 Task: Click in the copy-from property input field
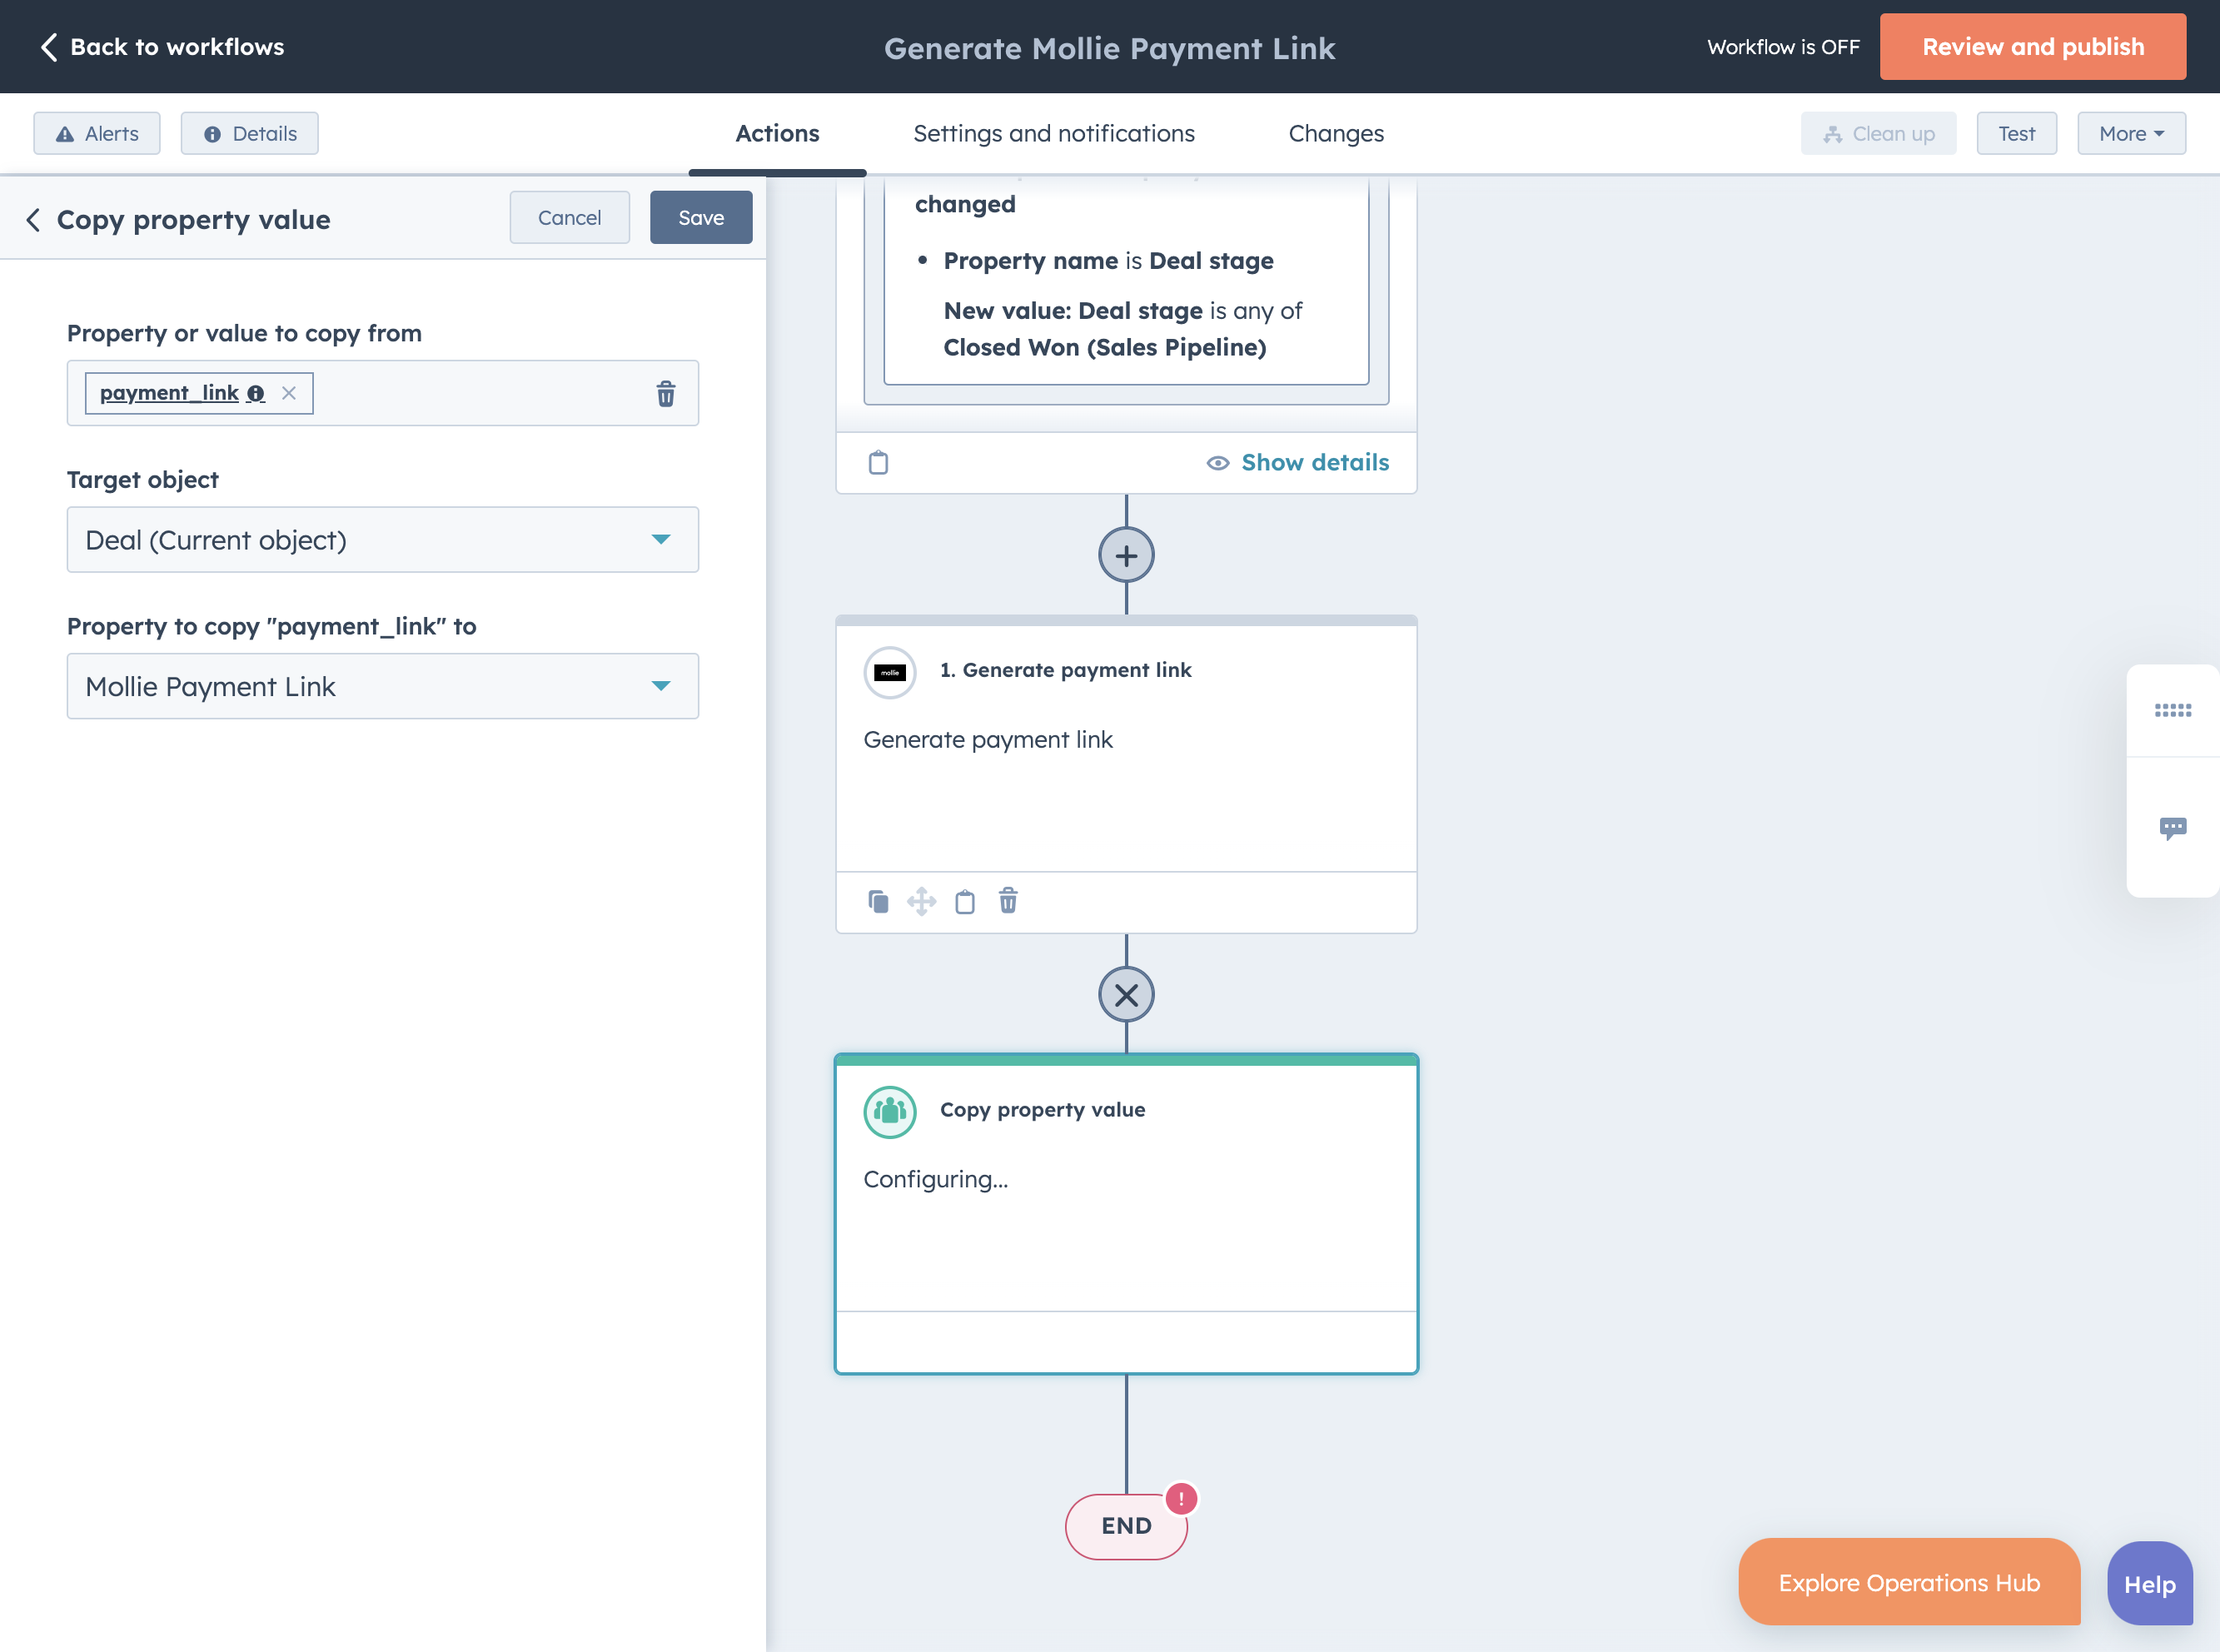383,393
